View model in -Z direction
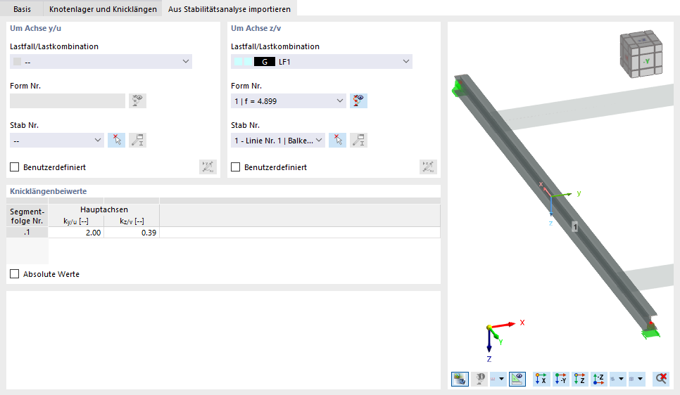The width and height of the screenshot is (680, 395). tap(598, 379)
